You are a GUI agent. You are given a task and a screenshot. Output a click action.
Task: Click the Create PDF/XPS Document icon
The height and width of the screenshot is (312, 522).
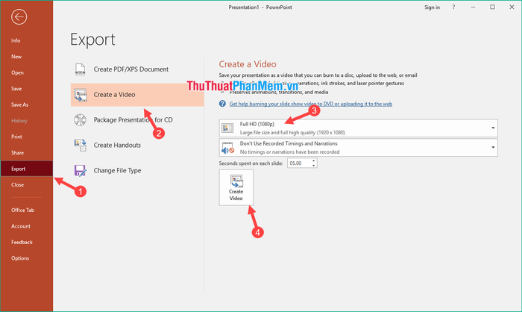[x=80, y=69]
